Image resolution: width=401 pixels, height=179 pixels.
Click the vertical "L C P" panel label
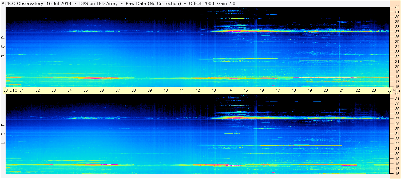[3, 134]
